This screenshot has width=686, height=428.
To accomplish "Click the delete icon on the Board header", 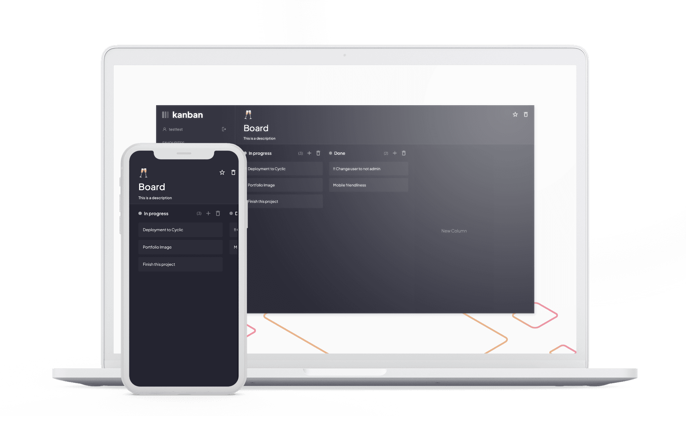I will point(525,114).
